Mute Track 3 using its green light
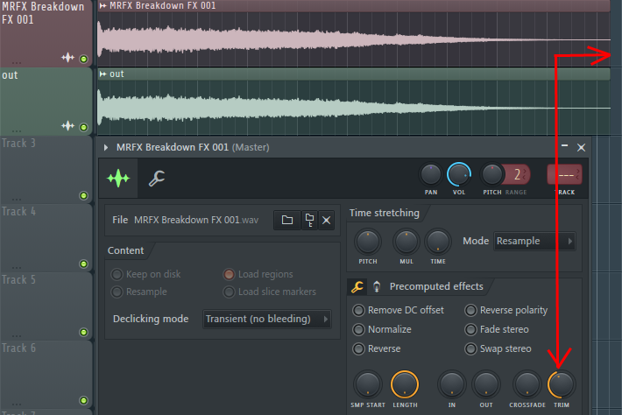 pos(84,195)
